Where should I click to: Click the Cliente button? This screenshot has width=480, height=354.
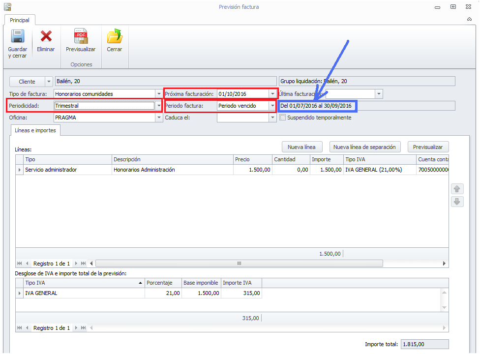(27, 82)
